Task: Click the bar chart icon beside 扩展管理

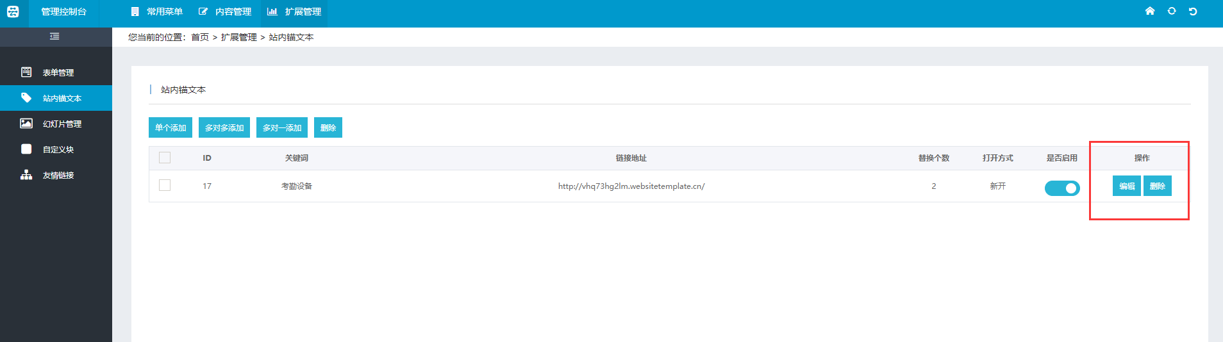Action: [272, 12]
